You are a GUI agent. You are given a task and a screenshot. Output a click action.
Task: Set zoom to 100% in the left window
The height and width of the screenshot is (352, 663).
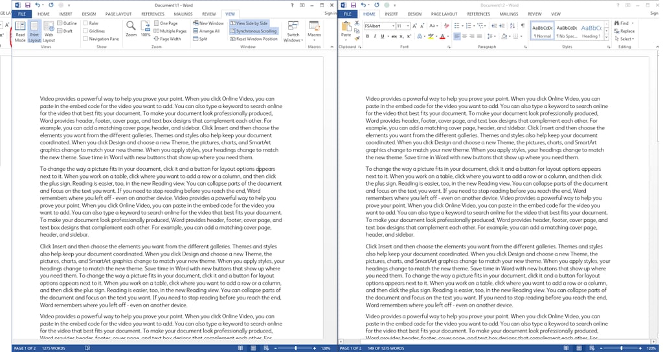tap(146, 28)
